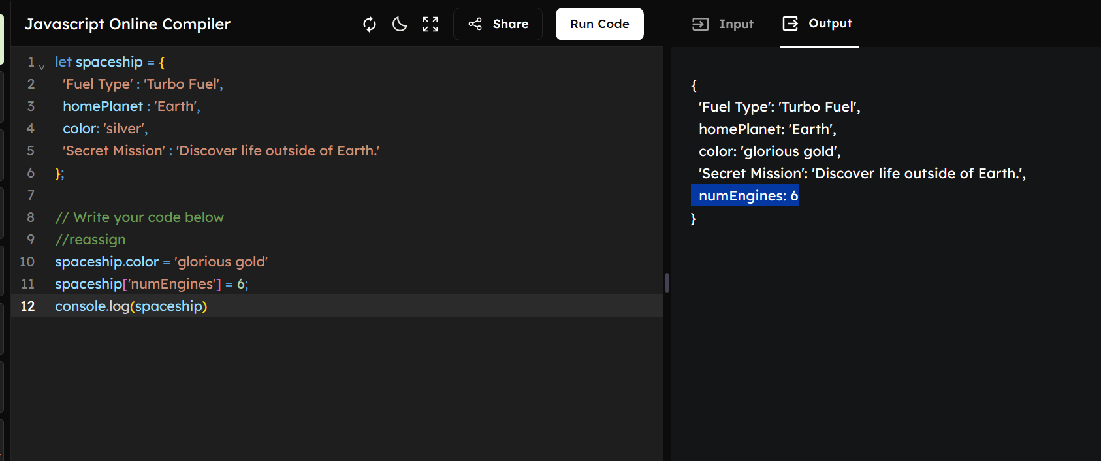Click the Share button
This screenshot has width=1101, height=461.
(x=498, y=24)
